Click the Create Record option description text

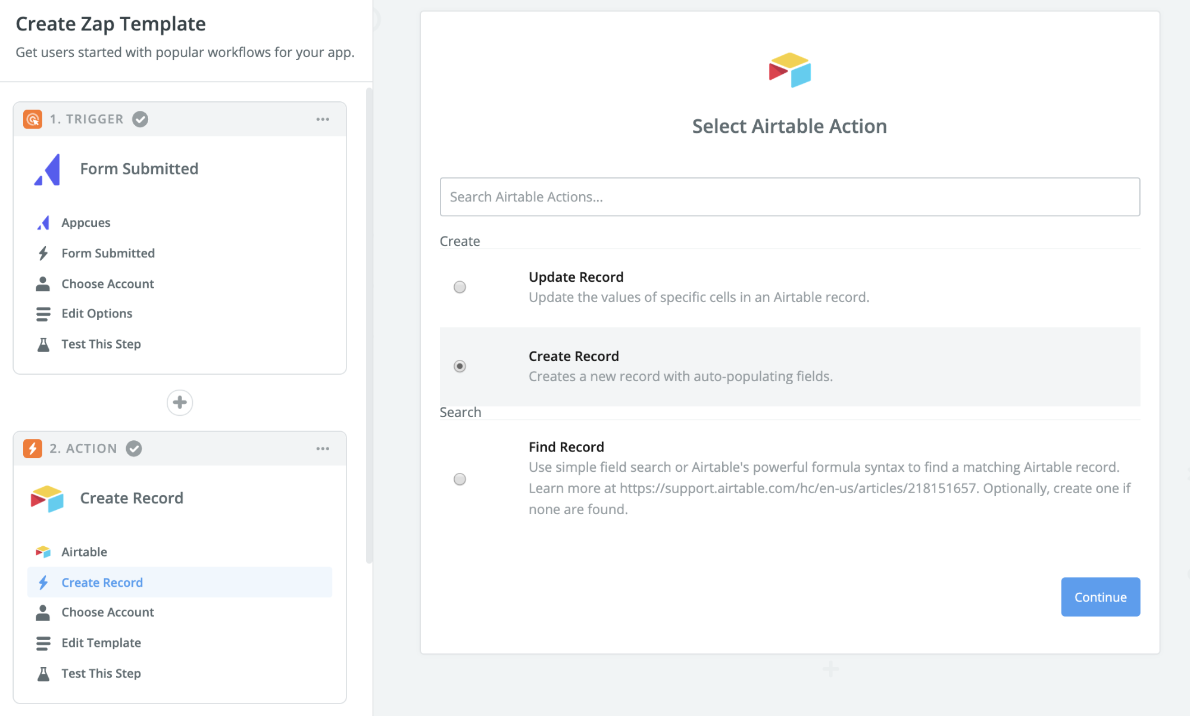coord(680,377)
